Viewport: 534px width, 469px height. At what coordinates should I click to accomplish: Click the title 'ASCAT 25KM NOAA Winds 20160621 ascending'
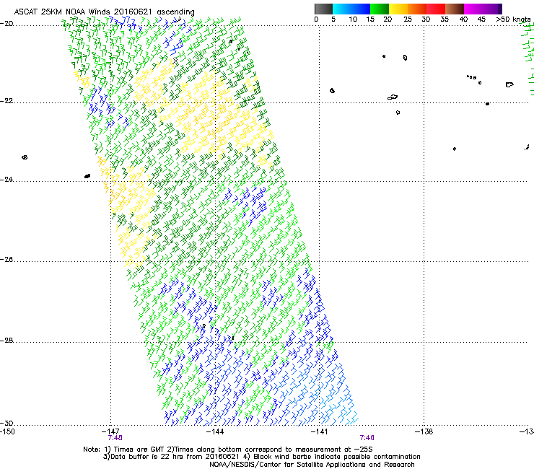[104, 12]
